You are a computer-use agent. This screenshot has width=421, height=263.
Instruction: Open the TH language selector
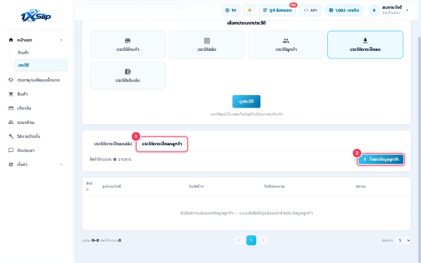click(231, 10)
